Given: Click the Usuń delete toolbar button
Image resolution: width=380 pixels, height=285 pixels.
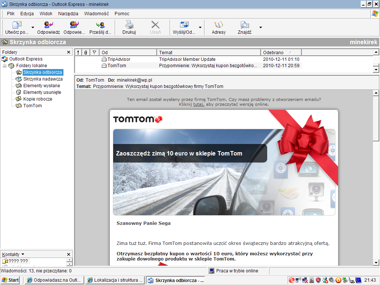Looking at the screenshot, I should (155, 27).
